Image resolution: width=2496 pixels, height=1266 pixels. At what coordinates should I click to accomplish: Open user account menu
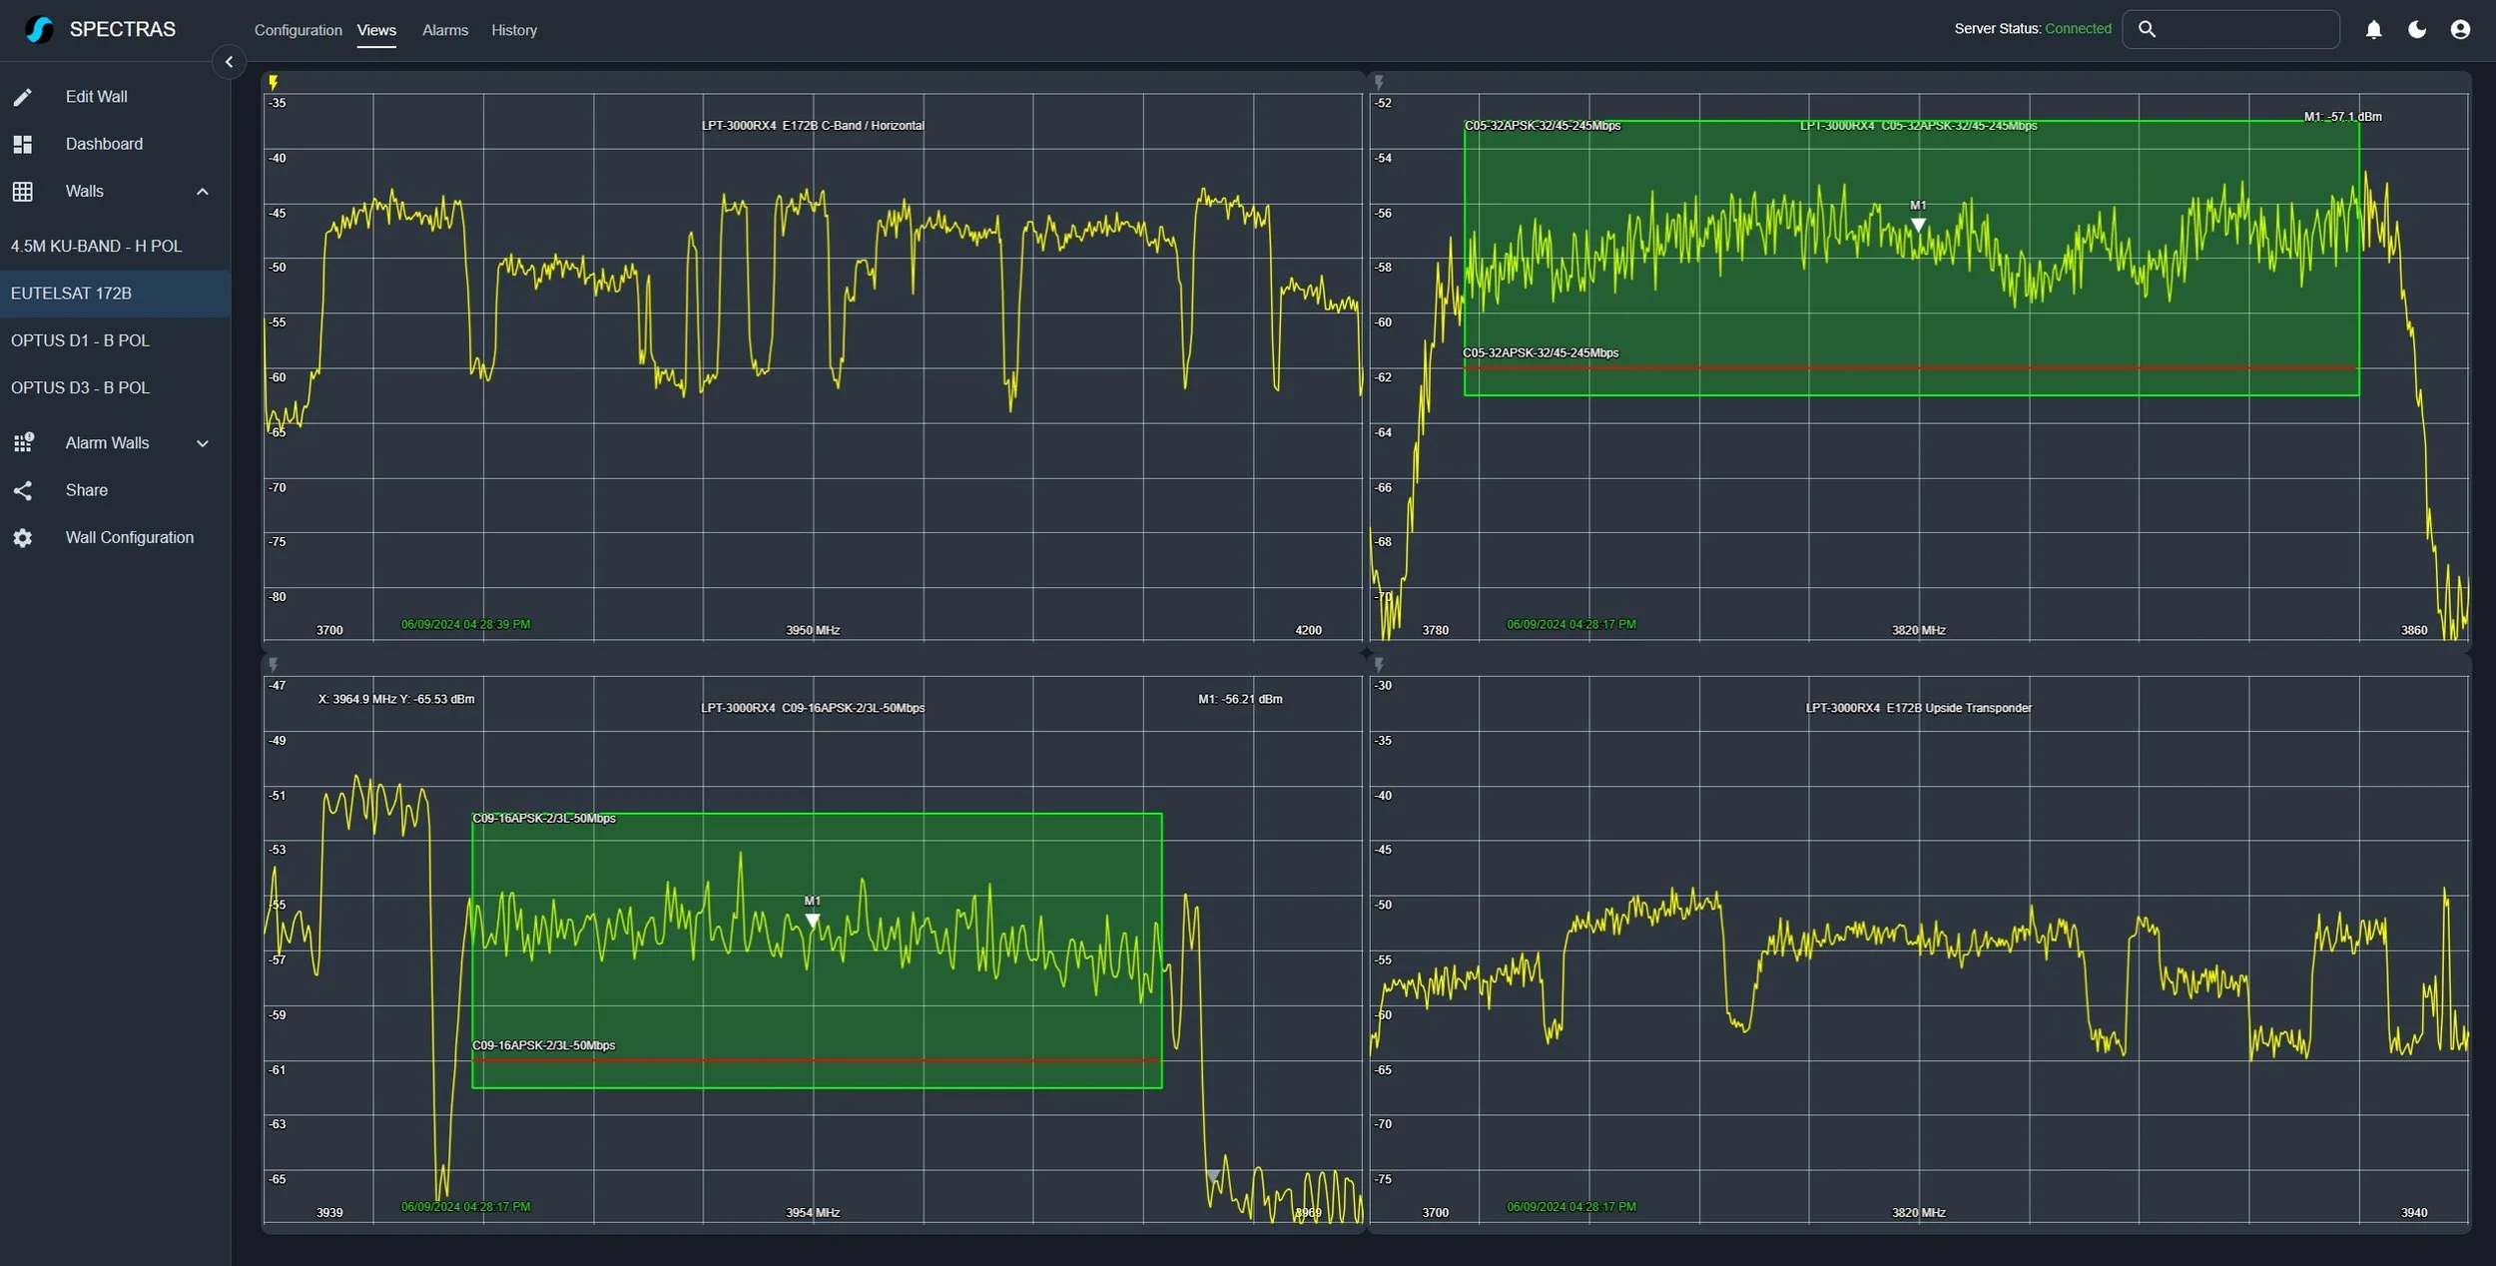[x=2460, y=30]
